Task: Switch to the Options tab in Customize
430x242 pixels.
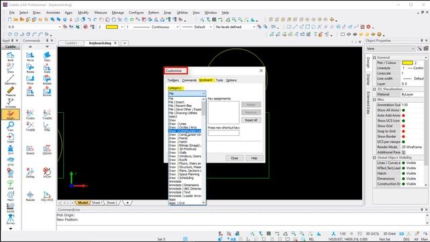Action: tap(231, 81)
